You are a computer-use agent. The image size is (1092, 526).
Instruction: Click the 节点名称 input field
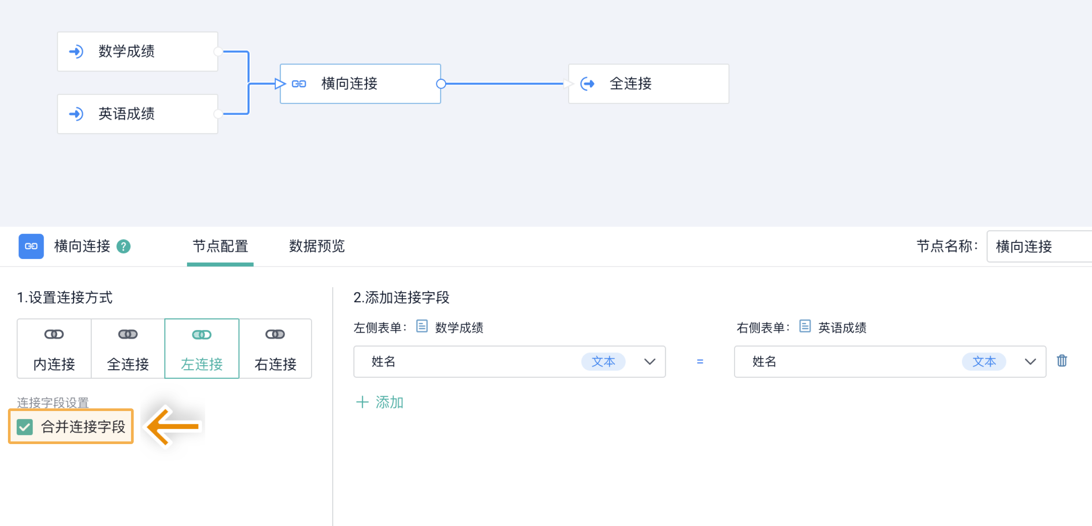pyautogui.click(x=1039, y=246)
